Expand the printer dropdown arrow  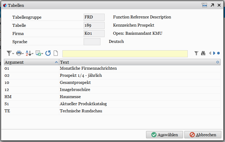[x=23, y=54]
